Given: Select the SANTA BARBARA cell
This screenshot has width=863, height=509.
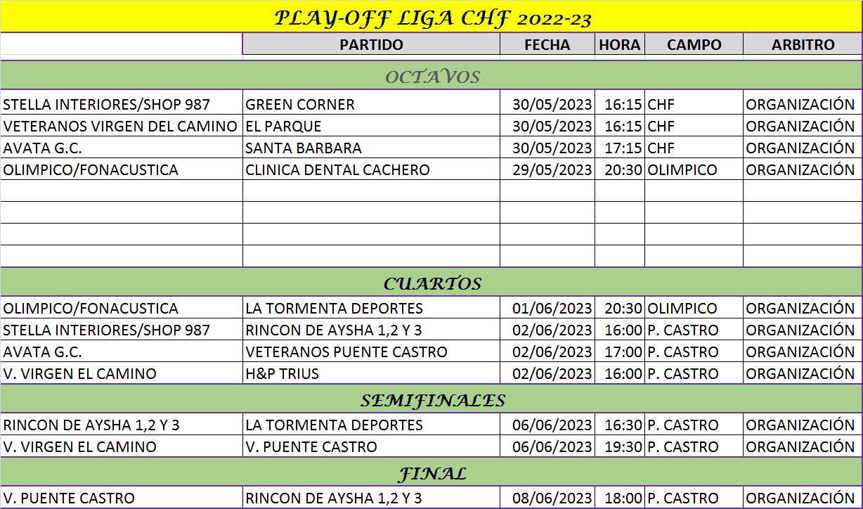Looking at the screenshot, I should point(371,148).
